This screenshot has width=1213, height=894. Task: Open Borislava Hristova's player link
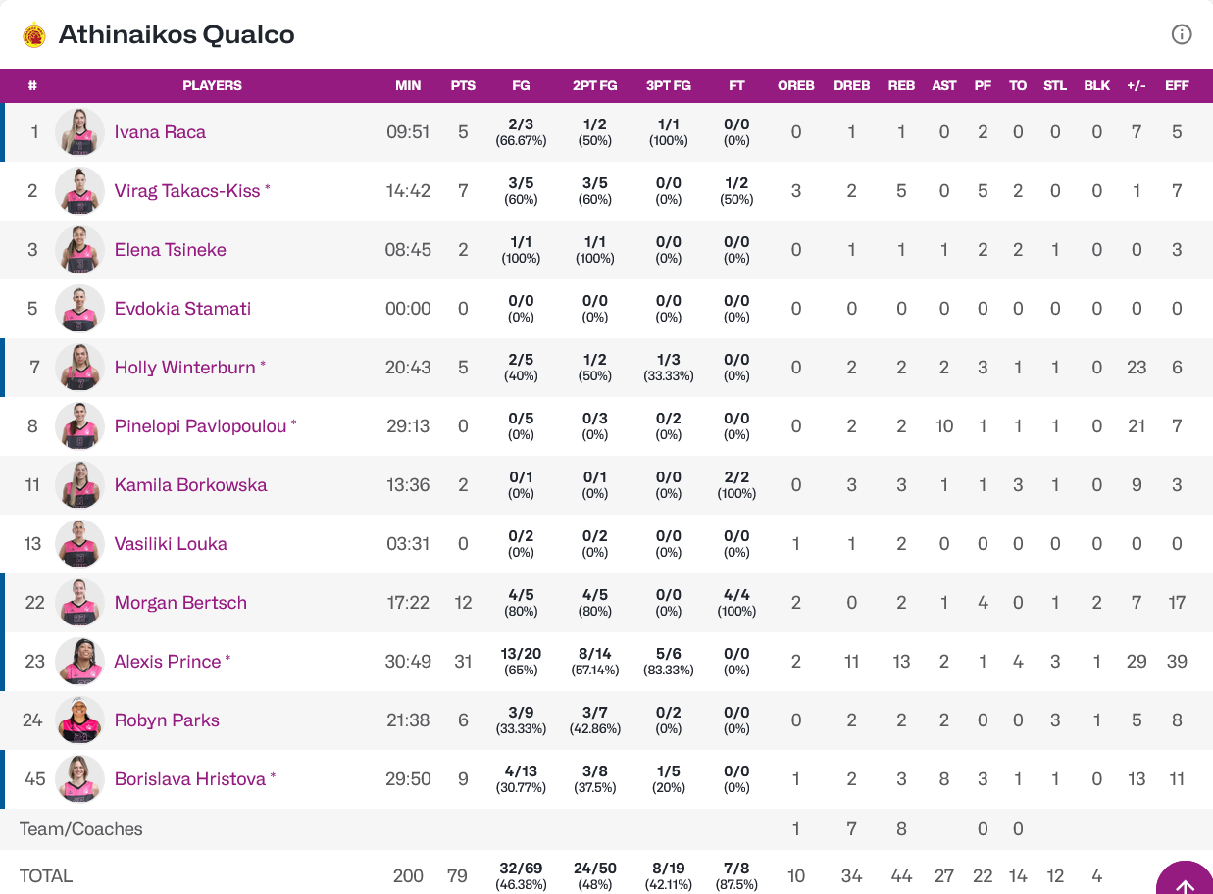click(x=190, y=779)
